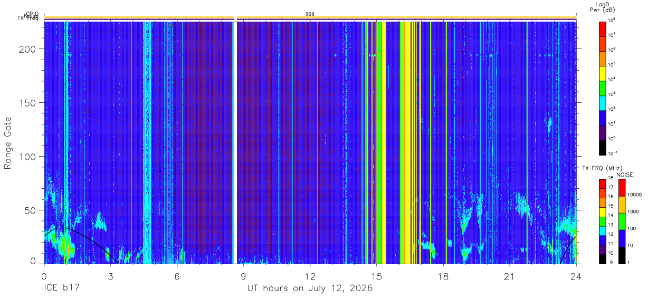Click the x-axis tick label '12'
Screen dimensions: 648x299
point(310,276)
